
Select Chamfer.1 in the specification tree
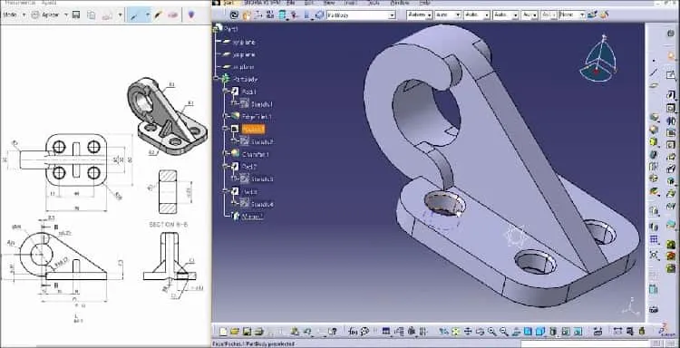[x=256, y=154]
